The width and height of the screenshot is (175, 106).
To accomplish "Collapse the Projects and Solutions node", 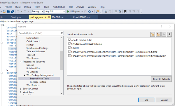I will [21, 62].
